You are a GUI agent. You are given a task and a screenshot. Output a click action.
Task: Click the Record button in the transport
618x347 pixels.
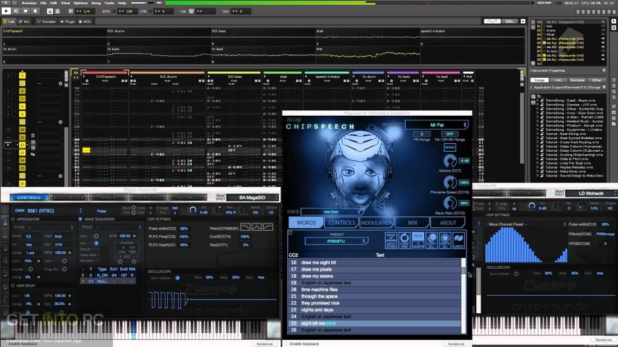[x=36, y=11]
